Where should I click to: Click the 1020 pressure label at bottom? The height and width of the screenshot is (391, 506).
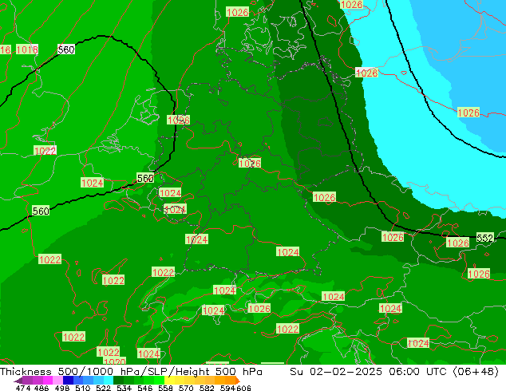pyautogui.click(x=115, y=361)
